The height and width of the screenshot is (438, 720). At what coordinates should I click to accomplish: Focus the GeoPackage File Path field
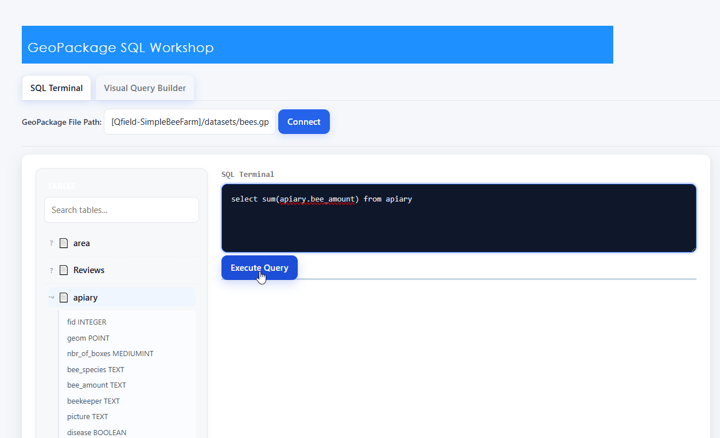click(190, 122)
